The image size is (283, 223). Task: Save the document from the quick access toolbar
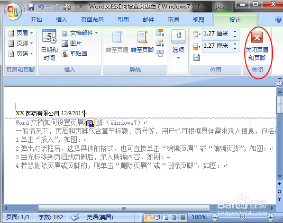pyautogui.click(x=31, y=7)
